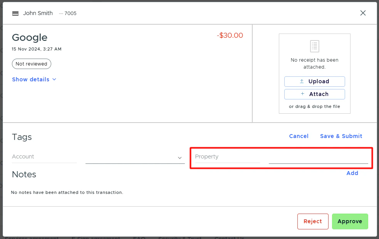The image size is (379, 239).
Task: Open the Account tag dropdown
Action: click(135, 157)
